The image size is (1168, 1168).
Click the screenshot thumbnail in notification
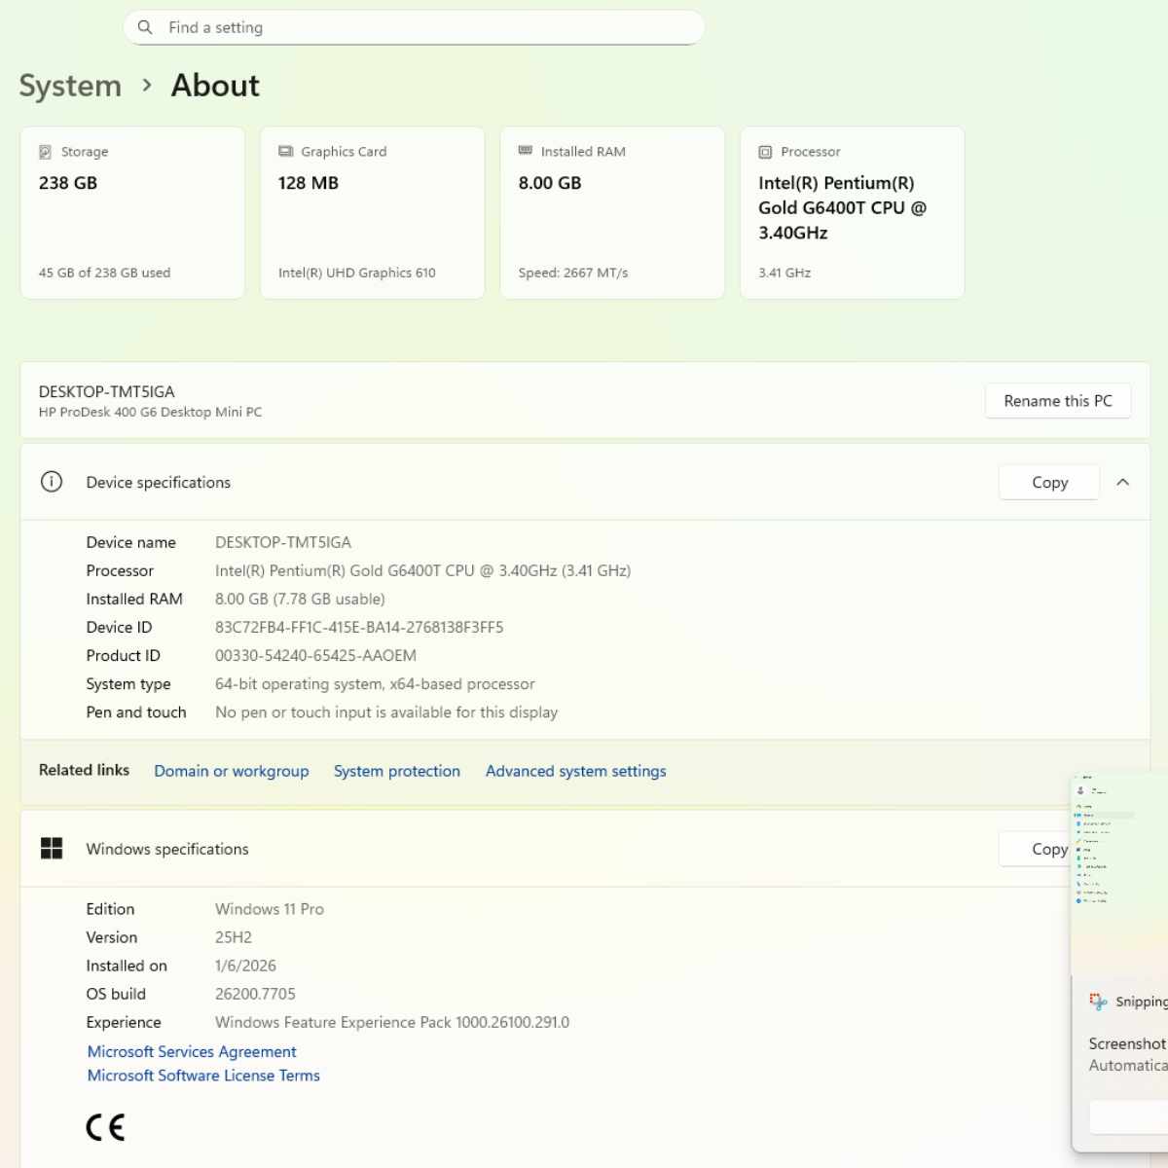(1119, 875)
